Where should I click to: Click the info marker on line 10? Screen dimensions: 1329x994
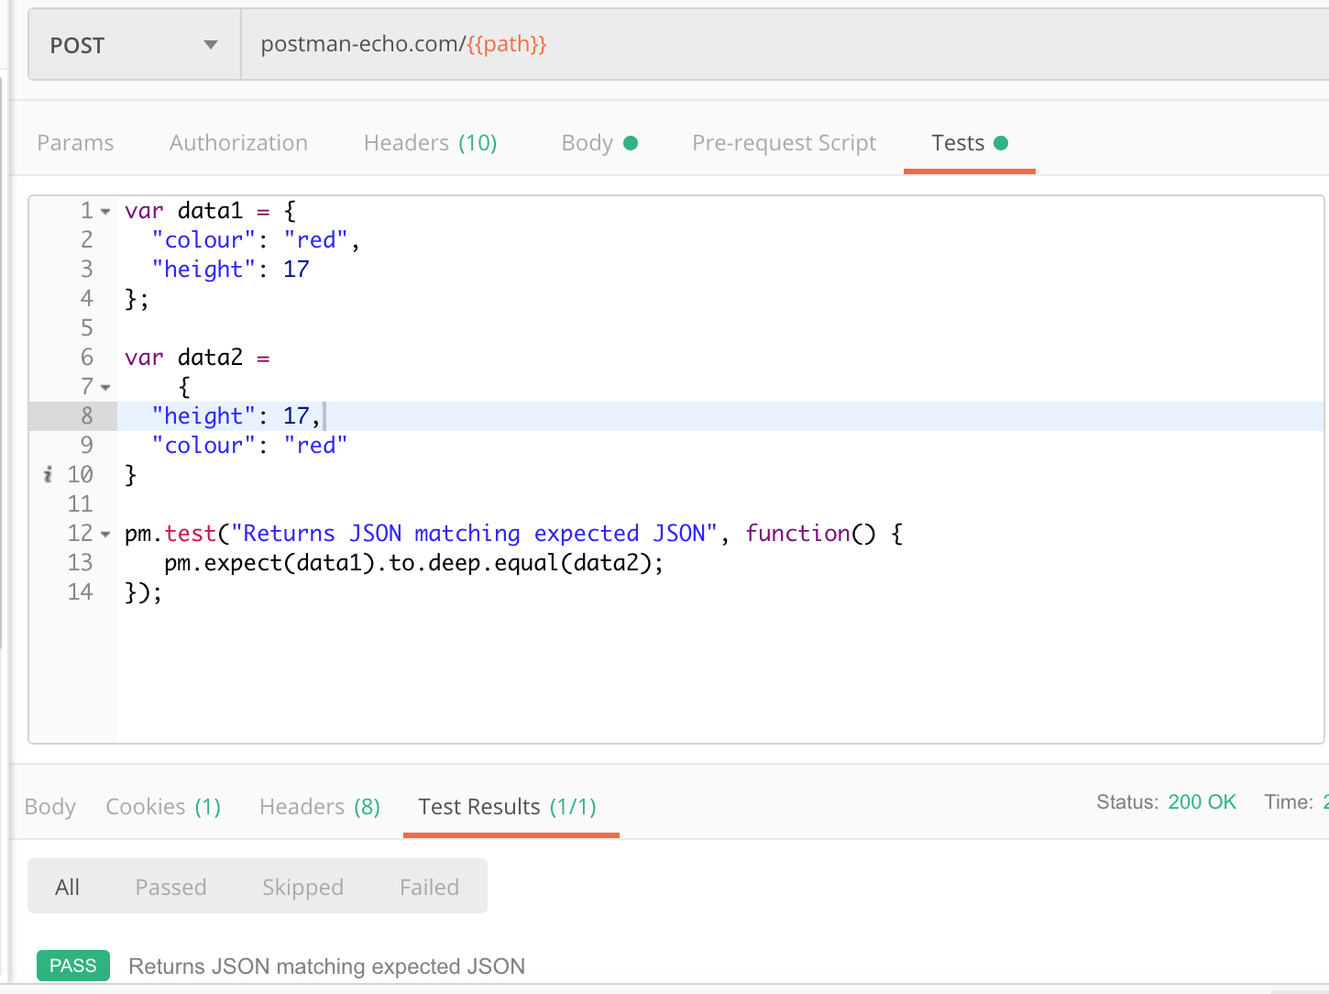[x=48, y=474]
